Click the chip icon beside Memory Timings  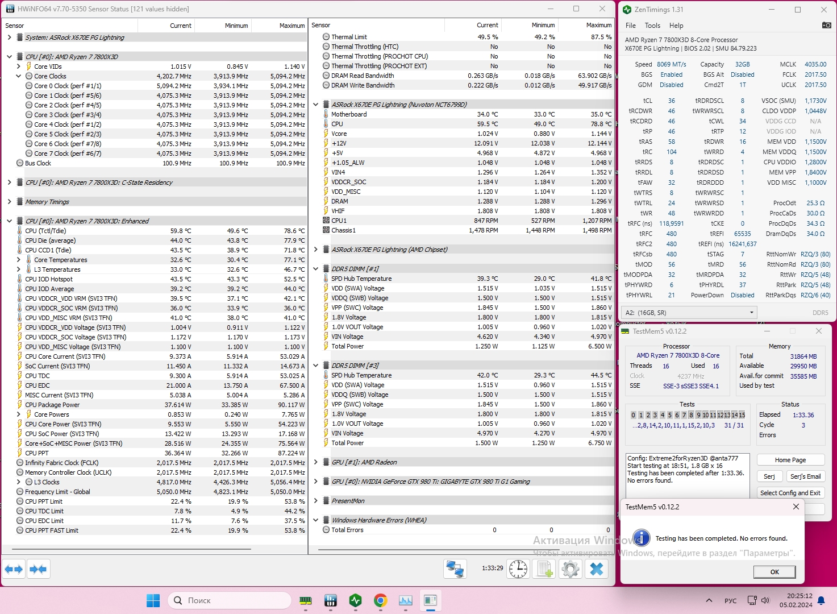tap(20, 202)
